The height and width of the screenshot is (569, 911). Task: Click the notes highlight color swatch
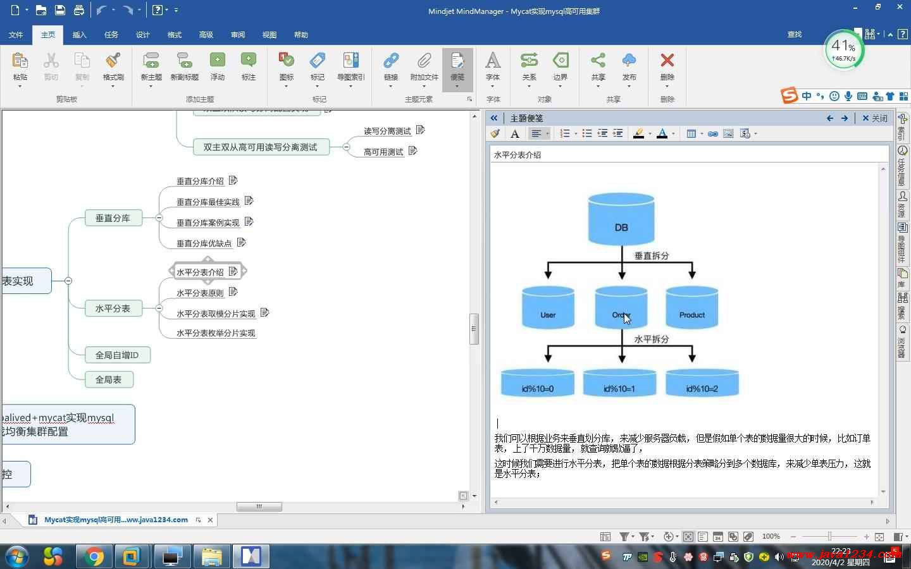(638, 133)
